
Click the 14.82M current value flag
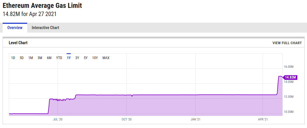(x=290, y=77)
